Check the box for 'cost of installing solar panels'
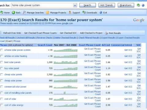This screenshot has height=110, width=147. coord(2,93)
